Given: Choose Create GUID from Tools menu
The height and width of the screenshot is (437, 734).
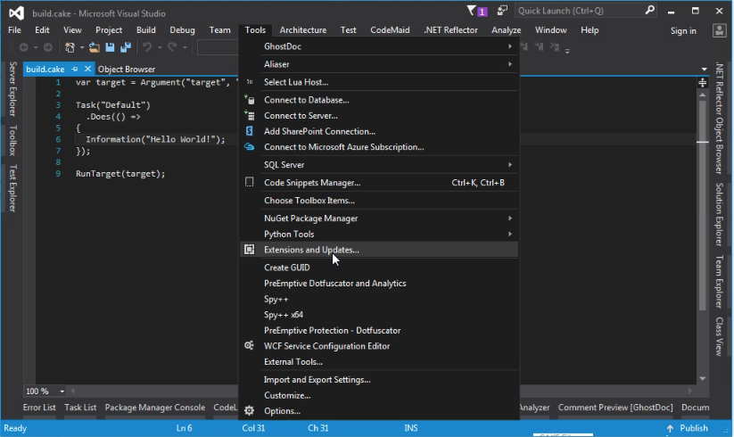Looking at the screenshot, I should (287, 268).
